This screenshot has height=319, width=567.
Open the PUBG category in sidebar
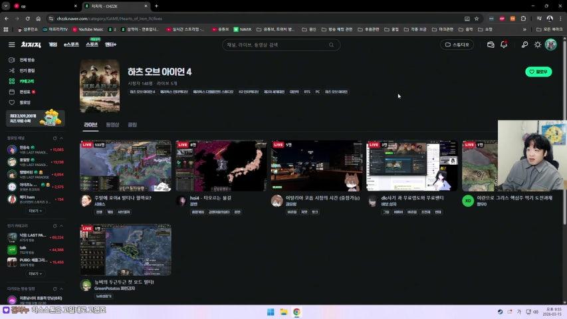(x=35, y=262)
